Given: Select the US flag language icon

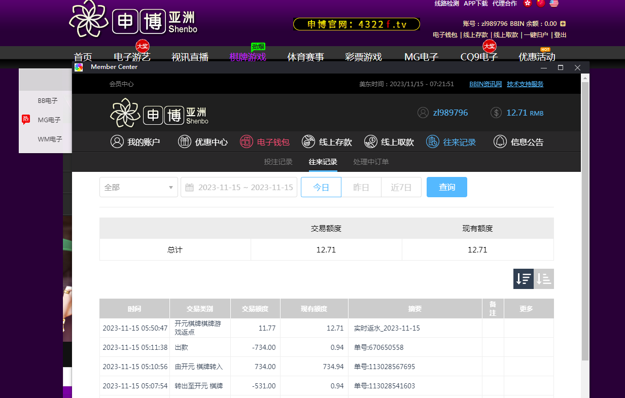Looking at the screenshot, I should (x=554, y=4).
